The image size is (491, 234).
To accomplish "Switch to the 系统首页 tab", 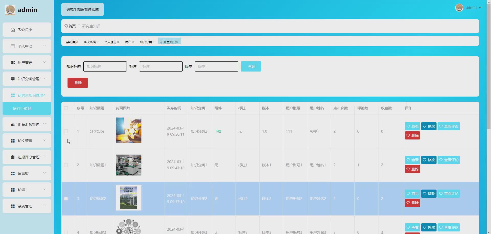I will coord(72,42).
